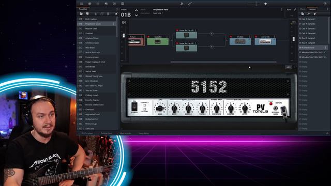Open the hamburger main menu
The height and width of the screenshot is (186, 331).
(x=82, y=4)
